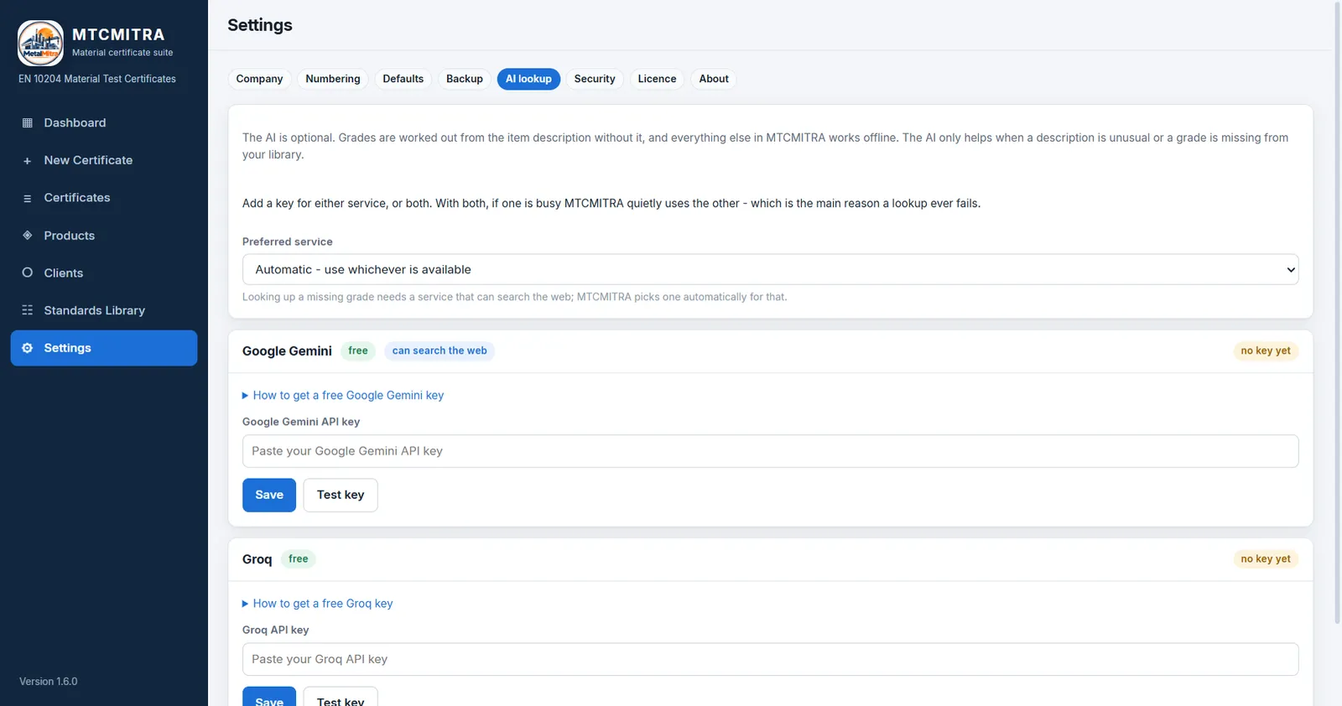1342x706 pixels.
Task: Switch to the Numbering tab
Action: tap(333, 79)
